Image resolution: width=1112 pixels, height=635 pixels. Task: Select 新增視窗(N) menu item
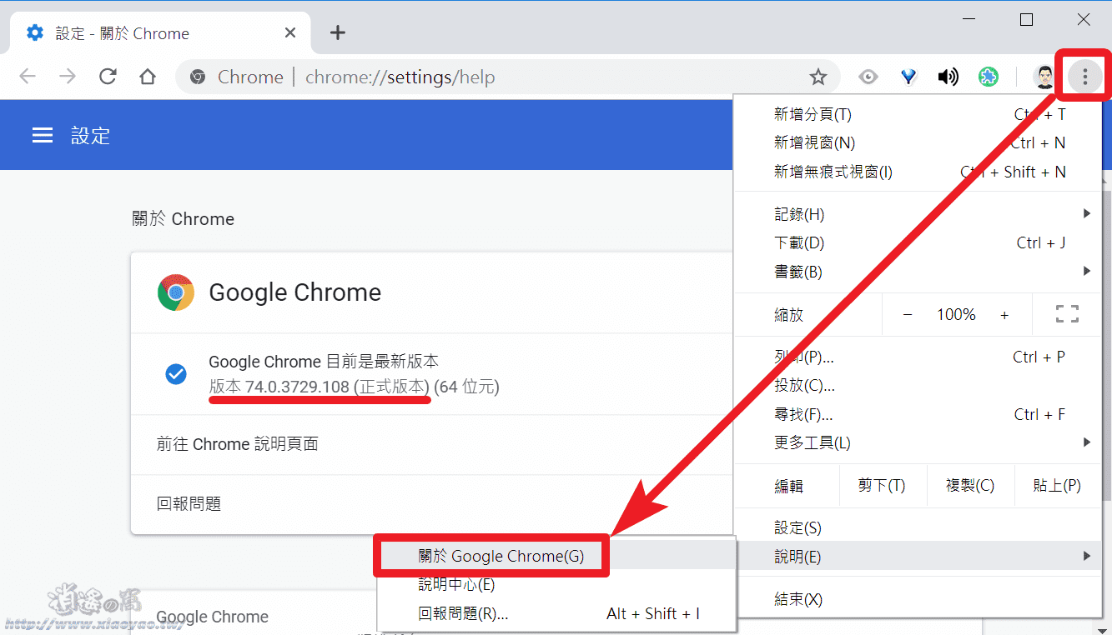[x=918, y=142]
